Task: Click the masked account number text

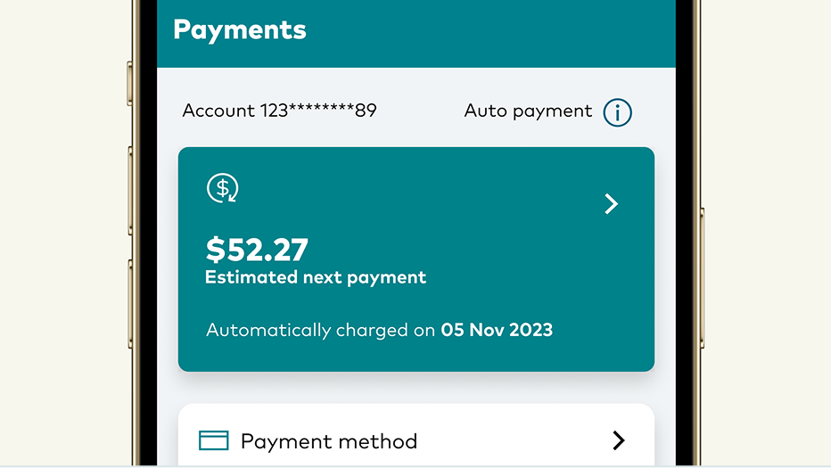Action: point(279,111)
